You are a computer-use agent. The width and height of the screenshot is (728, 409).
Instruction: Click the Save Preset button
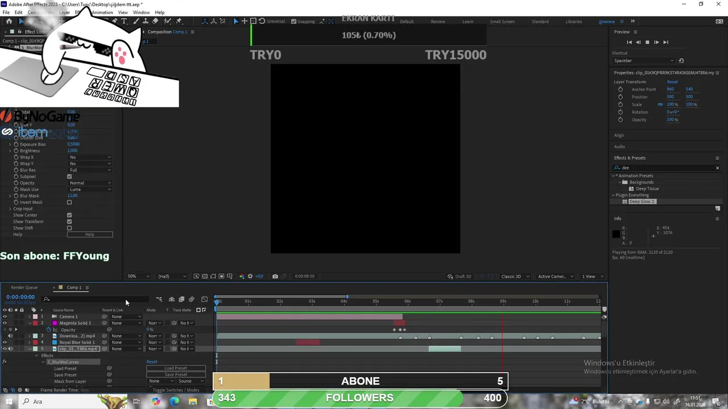(x=176, y=375)
